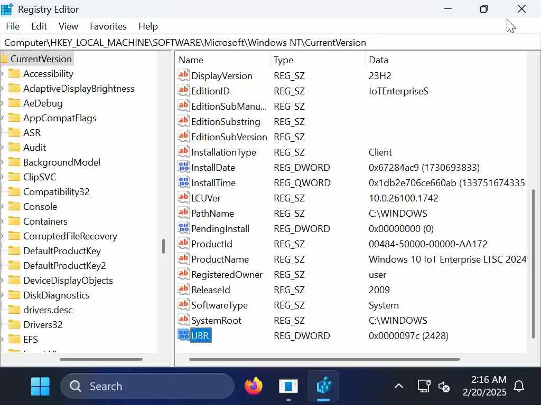
Task: Click the muted volume tray icon
Action: click(x=444, y=387)
